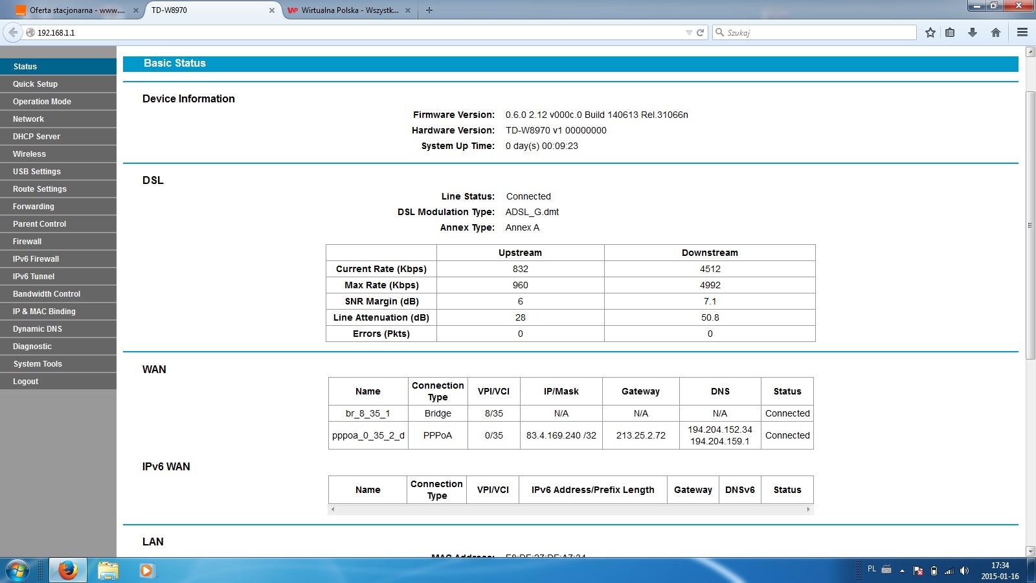This screenshot has height=583, width=1036.
Task: Open the volume speaker tray icon
Action: (x=964, y=571)
